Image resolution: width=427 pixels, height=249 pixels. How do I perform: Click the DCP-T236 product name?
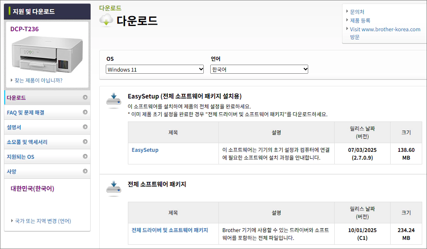pyautogui.click(x=25, y=29)
